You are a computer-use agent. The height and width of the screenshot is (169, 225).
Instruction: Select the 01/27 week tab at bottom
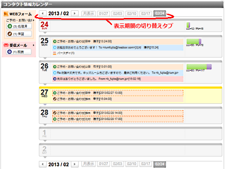(103, 164)
